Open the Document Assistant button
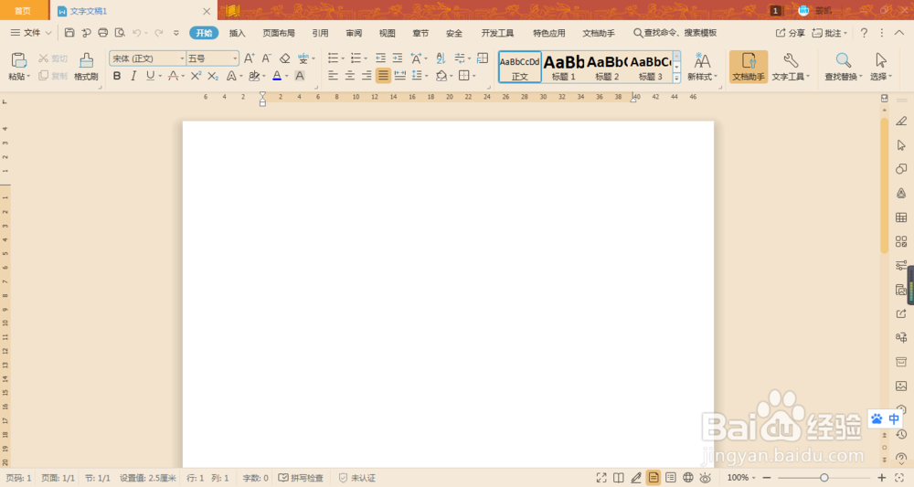 click(749, 66)
